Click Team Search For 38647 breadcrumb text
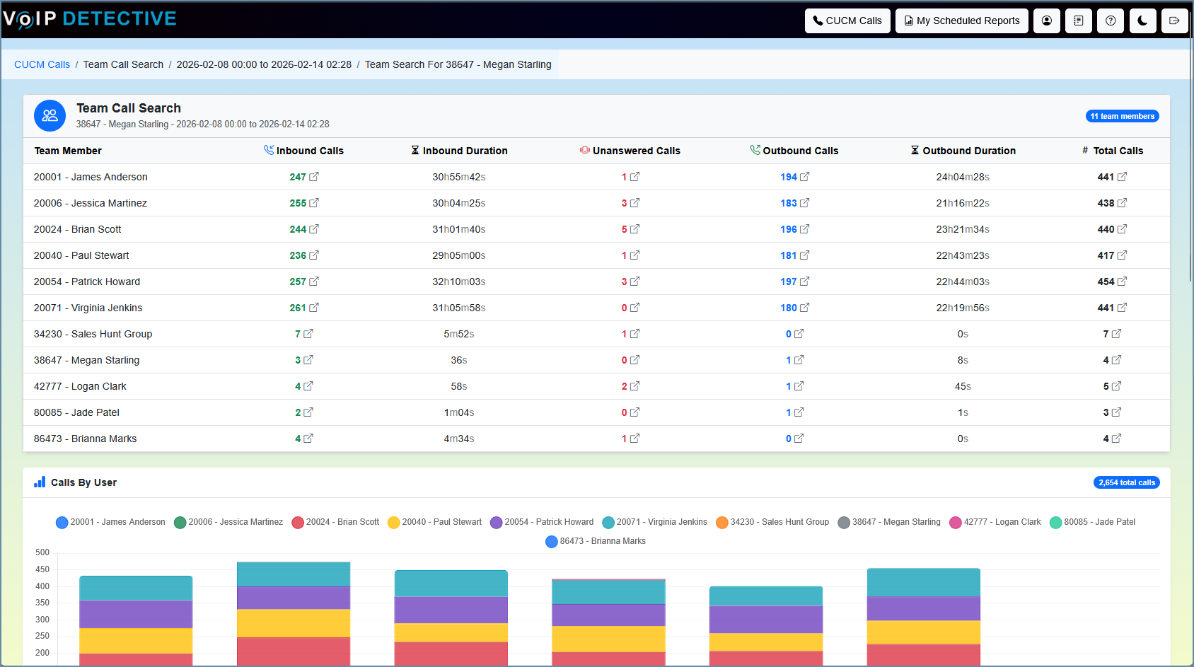1194x667 pixels. (458, 64)
